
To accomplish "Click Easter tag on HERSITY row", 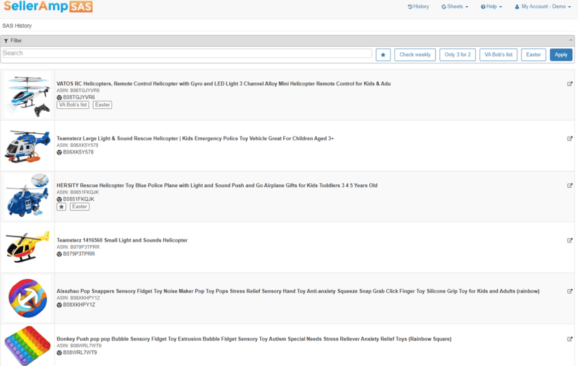I will tap(80, 206).
